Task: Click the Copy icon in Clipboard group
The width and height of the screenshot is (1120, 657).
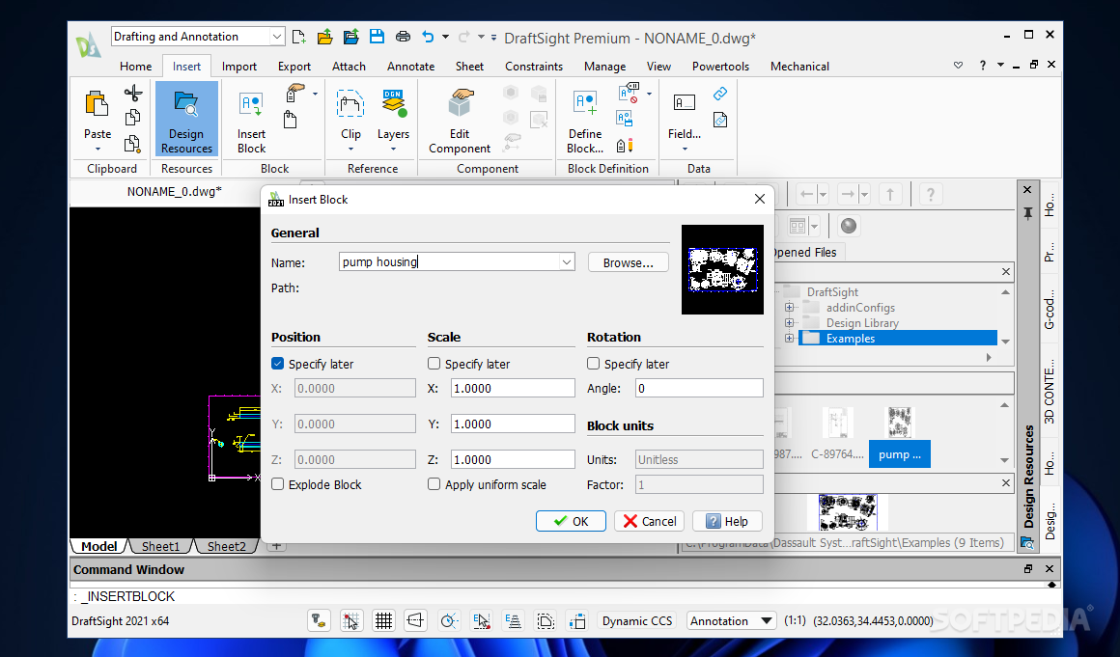Action: coord(133,118)
